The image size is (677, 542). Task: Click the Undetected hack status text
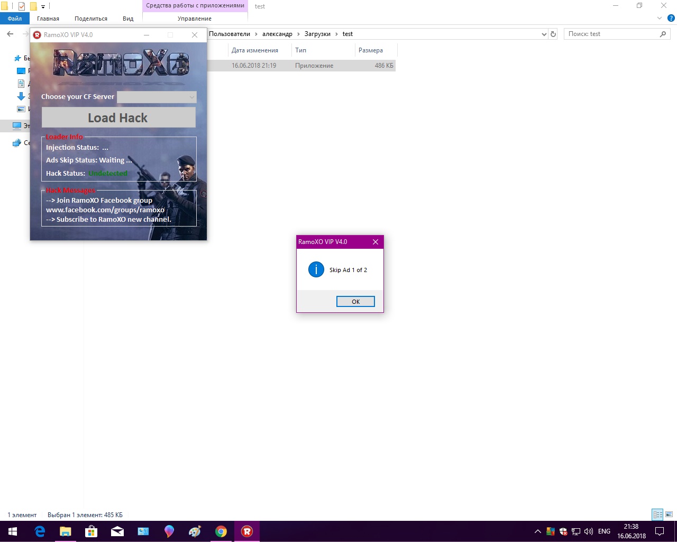[x=108, y=174]
